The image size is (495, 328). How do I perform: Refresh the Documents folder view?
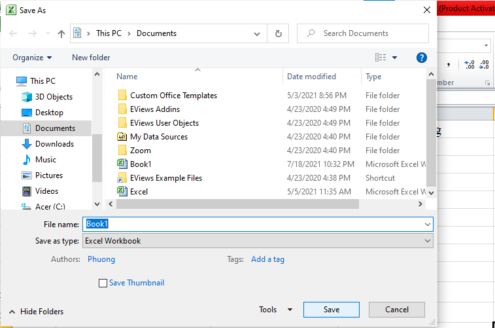278,33
